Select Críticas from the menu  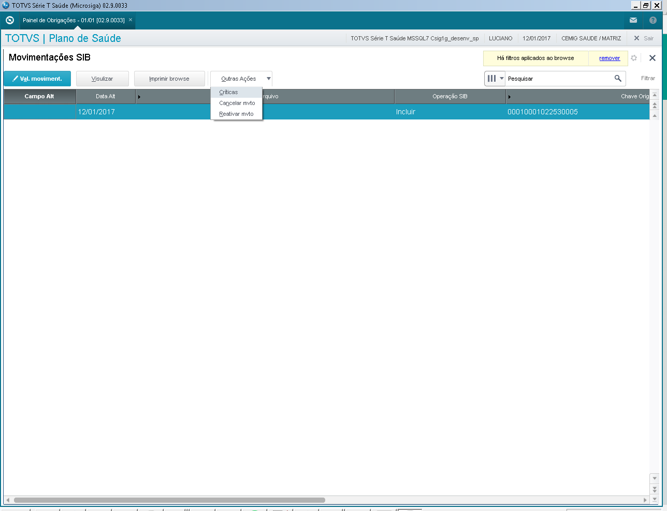point(237,92)
